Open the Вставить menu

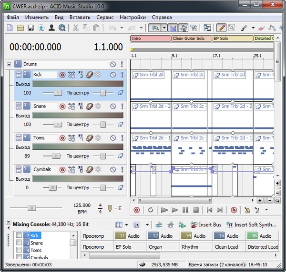coord(80,18)
